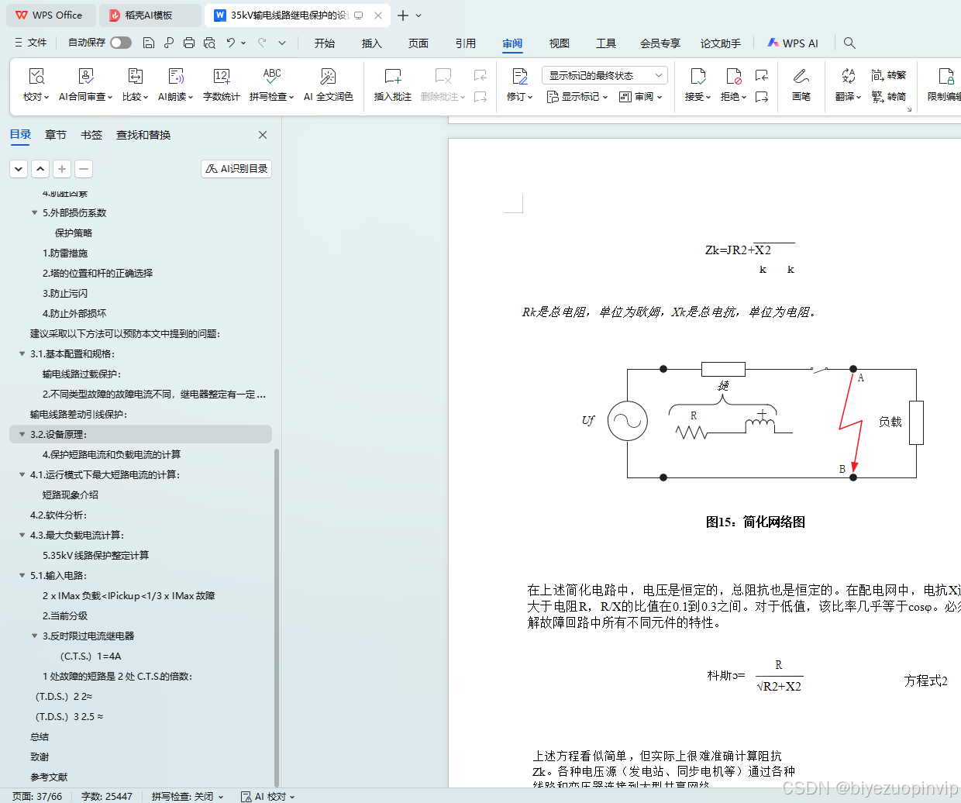Click 字数: 25447 in the status bar
The width and height of the screenshot is (961, 803).
coord(107,796)
